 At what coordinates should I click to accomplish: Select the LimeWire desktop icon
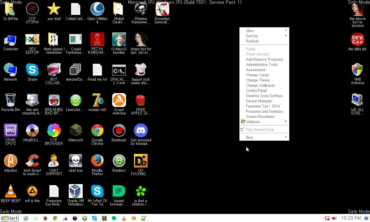pyautogui.click(x=75, y=103)
